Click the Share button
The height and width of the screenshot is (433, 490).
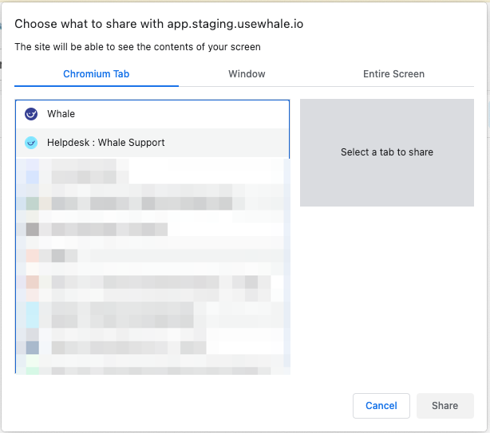[445, 406]
